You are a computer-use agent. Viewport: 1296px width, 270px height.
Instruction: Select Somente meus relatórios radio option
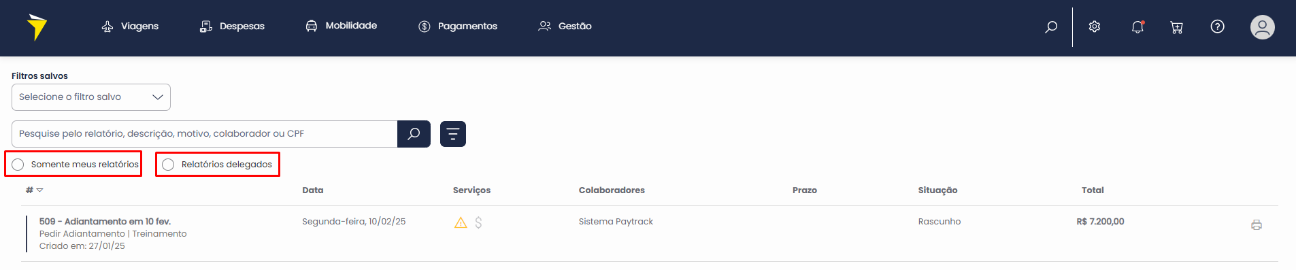click(18, 165)
